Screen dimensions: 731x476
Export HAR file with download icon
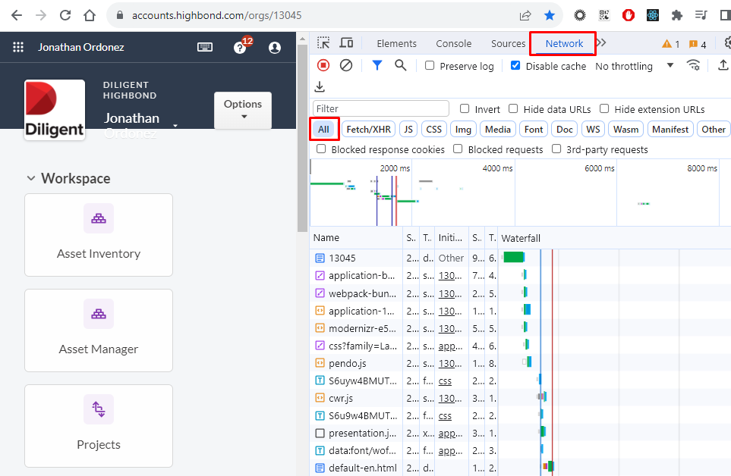point(320,87)
